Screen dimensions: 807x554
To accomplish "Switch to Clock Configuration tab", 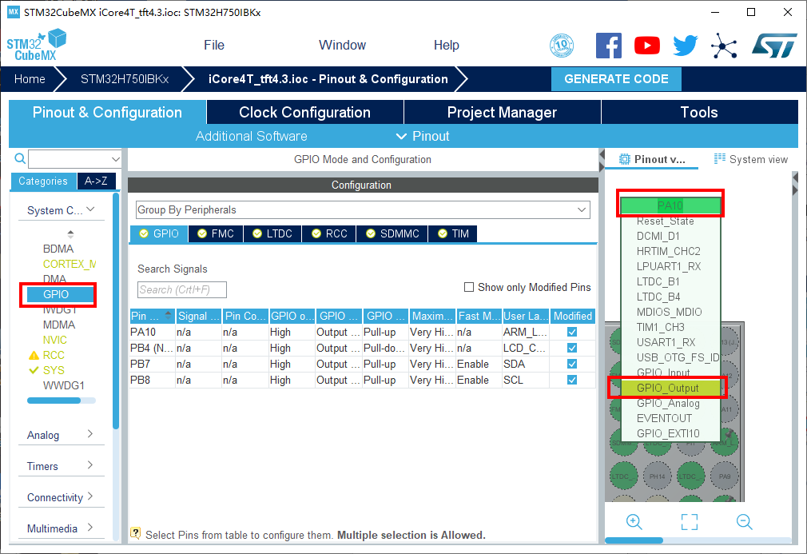I will (x=304, y=113).
